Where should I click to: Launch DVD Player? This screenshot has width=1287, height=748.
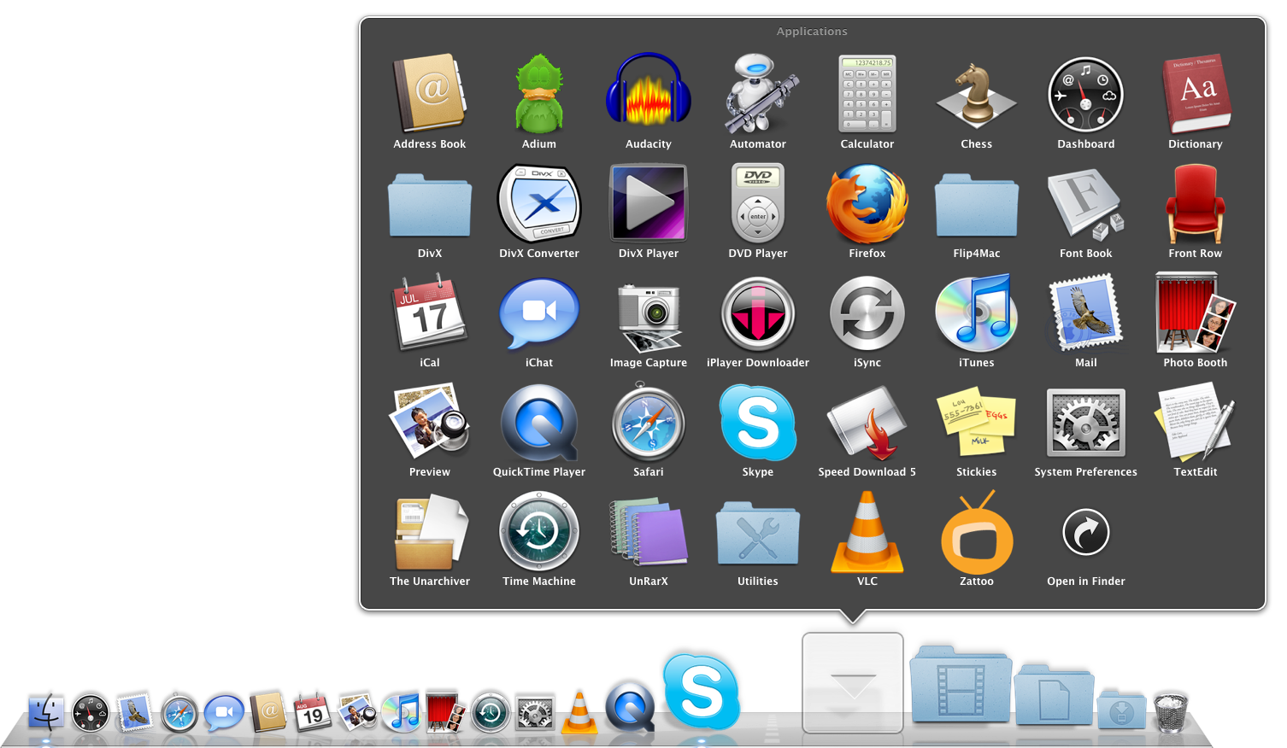(758, 203)
